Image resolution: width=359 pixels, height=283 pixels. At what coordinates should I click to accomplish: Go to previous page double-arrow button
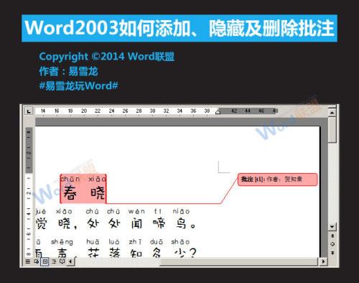coord(332,236)
